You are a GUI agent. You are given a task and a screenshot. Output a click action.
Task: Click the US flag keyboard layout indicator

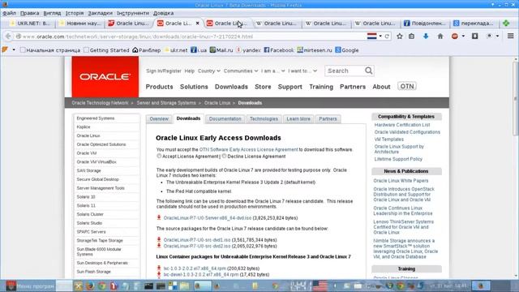[x=320, y=286]
